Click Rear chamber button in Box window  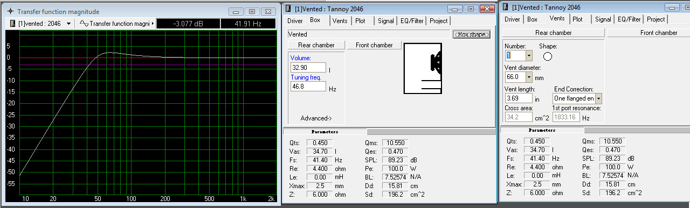click(316, 45)
